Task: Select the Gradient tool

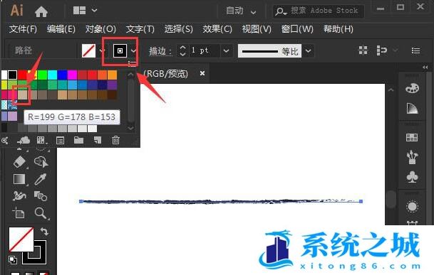Action: [19, 179]
